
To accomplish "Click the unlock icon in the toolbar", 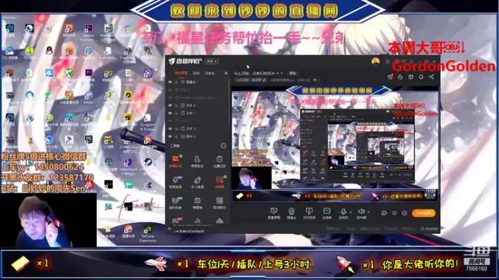I will click(x=400, y=77).
